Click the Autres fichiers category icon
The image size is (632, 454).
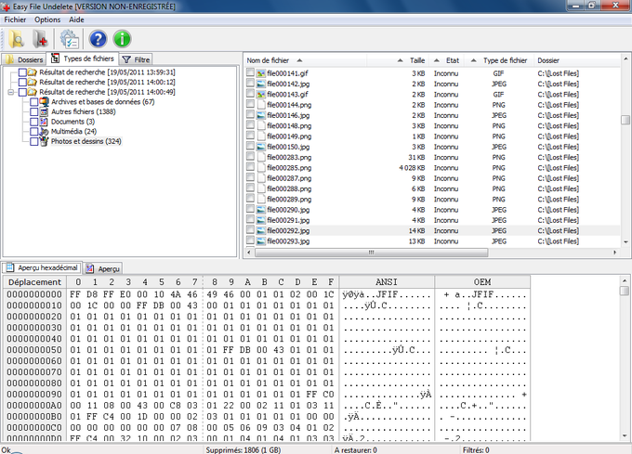pos(44,112)
